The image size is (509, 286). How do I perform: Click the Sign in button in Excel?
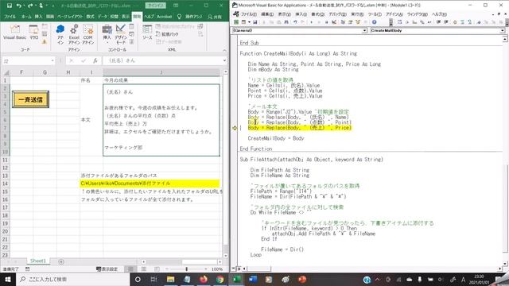tap(156, 6)
